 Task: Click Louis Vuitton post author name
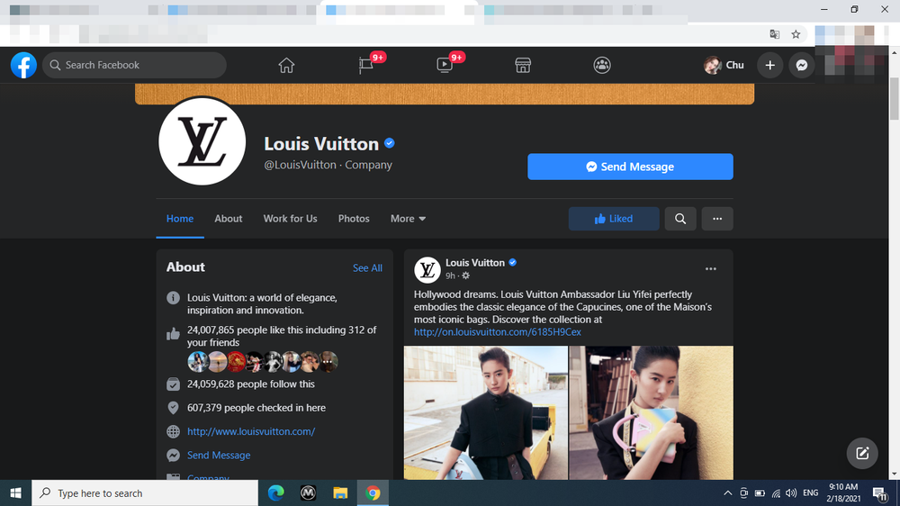click(x=474, y=263)
